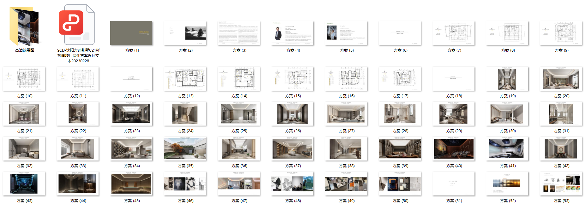The height and width of the screenshot is (209, 586).
Task: Open the 方案 (19) corridor render image
Action: pos(507,79)
